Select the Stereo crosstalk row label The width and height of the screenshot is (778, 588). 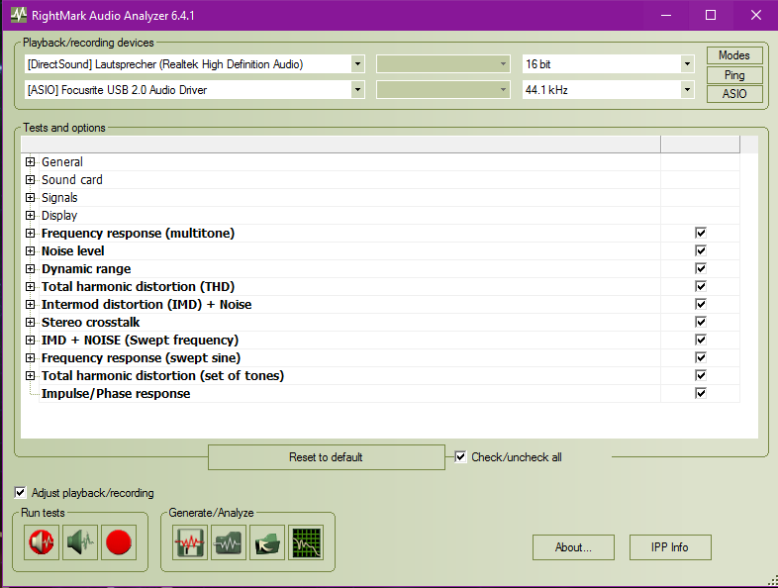coord(90,322)
